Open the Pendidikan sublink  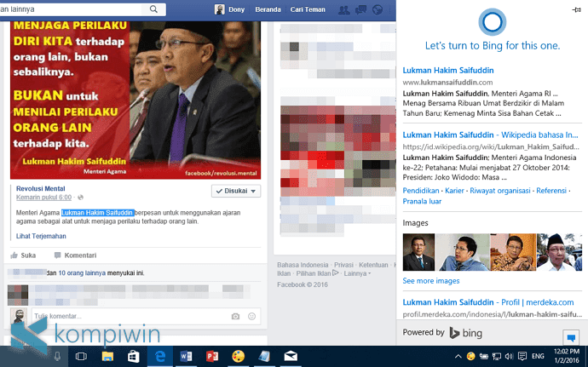pyautogui.click(x=421, y=191)
